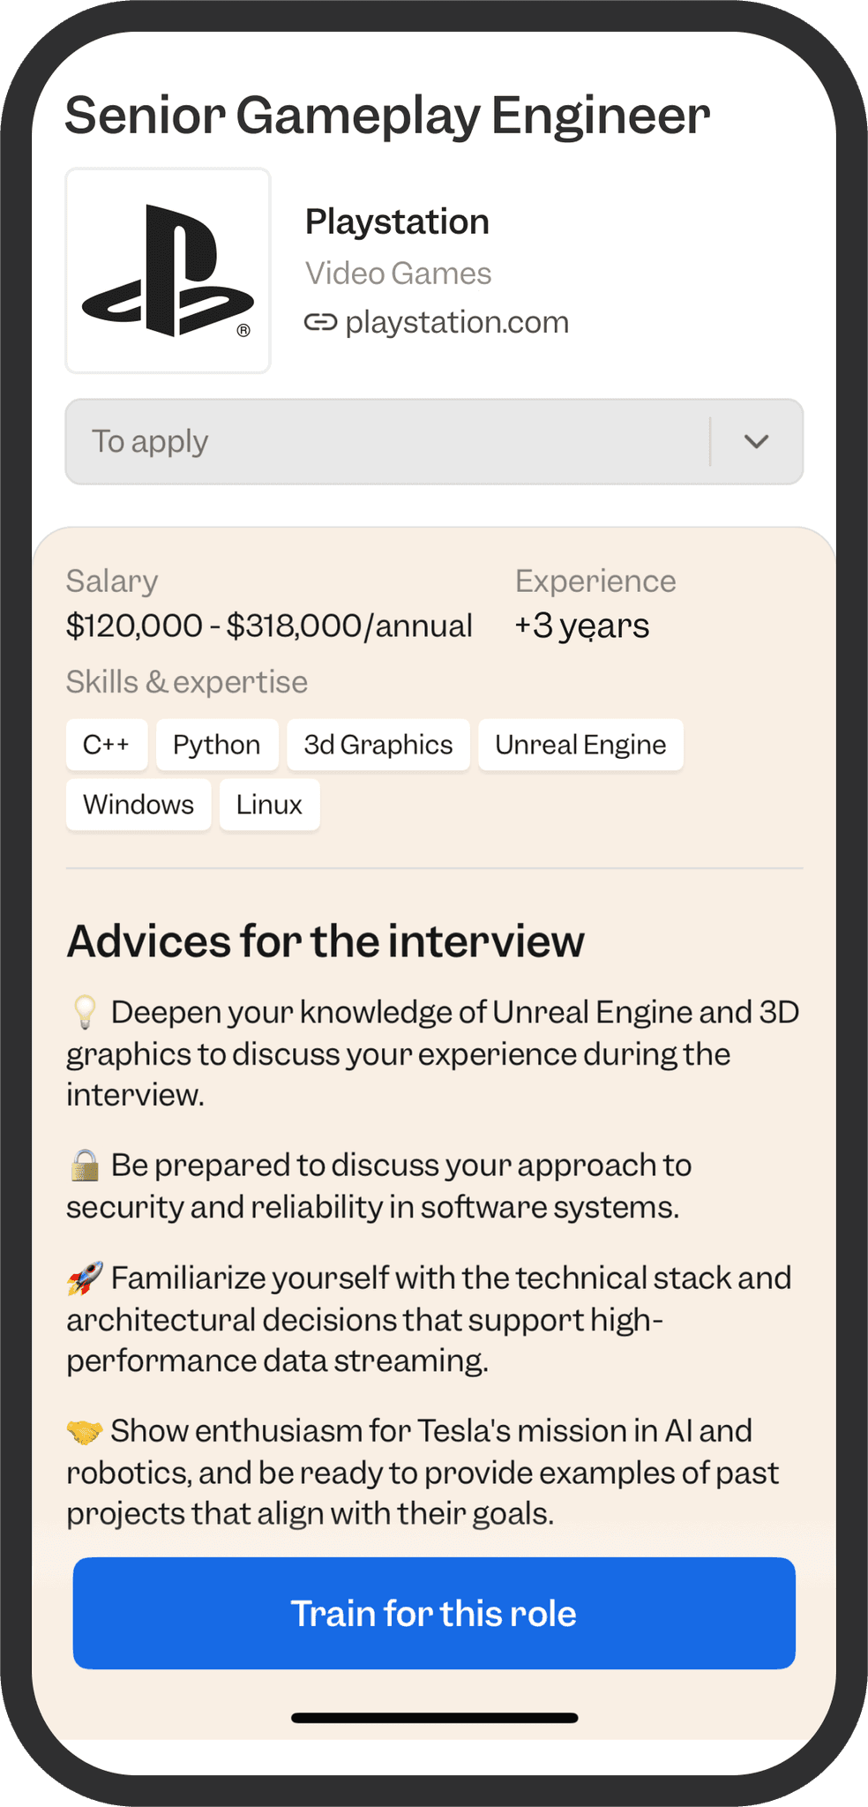Select the 3d Graphics skill chip
This screenshot has height=1807, width=868.
[x=378, y=744]
